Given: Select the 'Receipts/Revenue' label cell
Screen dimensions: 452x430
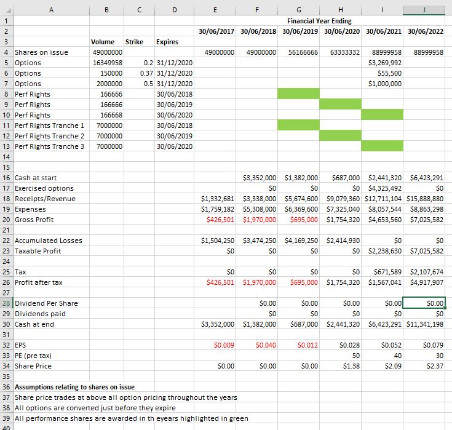Looking at the screenshot, I should 51,199.
